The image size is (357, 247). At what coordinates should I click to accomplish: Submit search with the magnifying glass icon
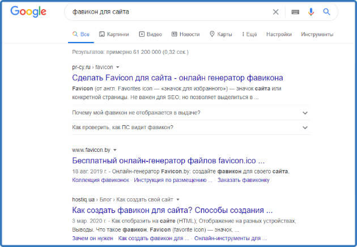tap(326, 11)
